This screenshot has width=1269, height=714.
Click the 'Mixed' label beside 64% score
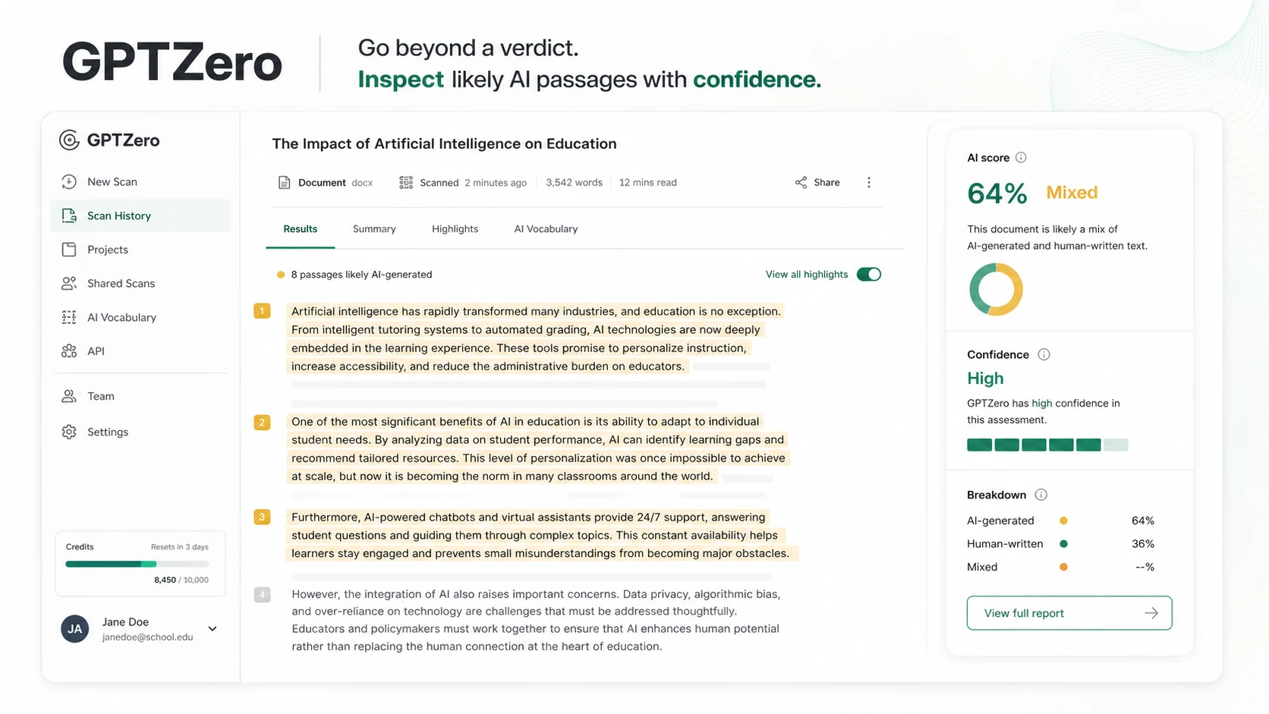pos(1072,192)
